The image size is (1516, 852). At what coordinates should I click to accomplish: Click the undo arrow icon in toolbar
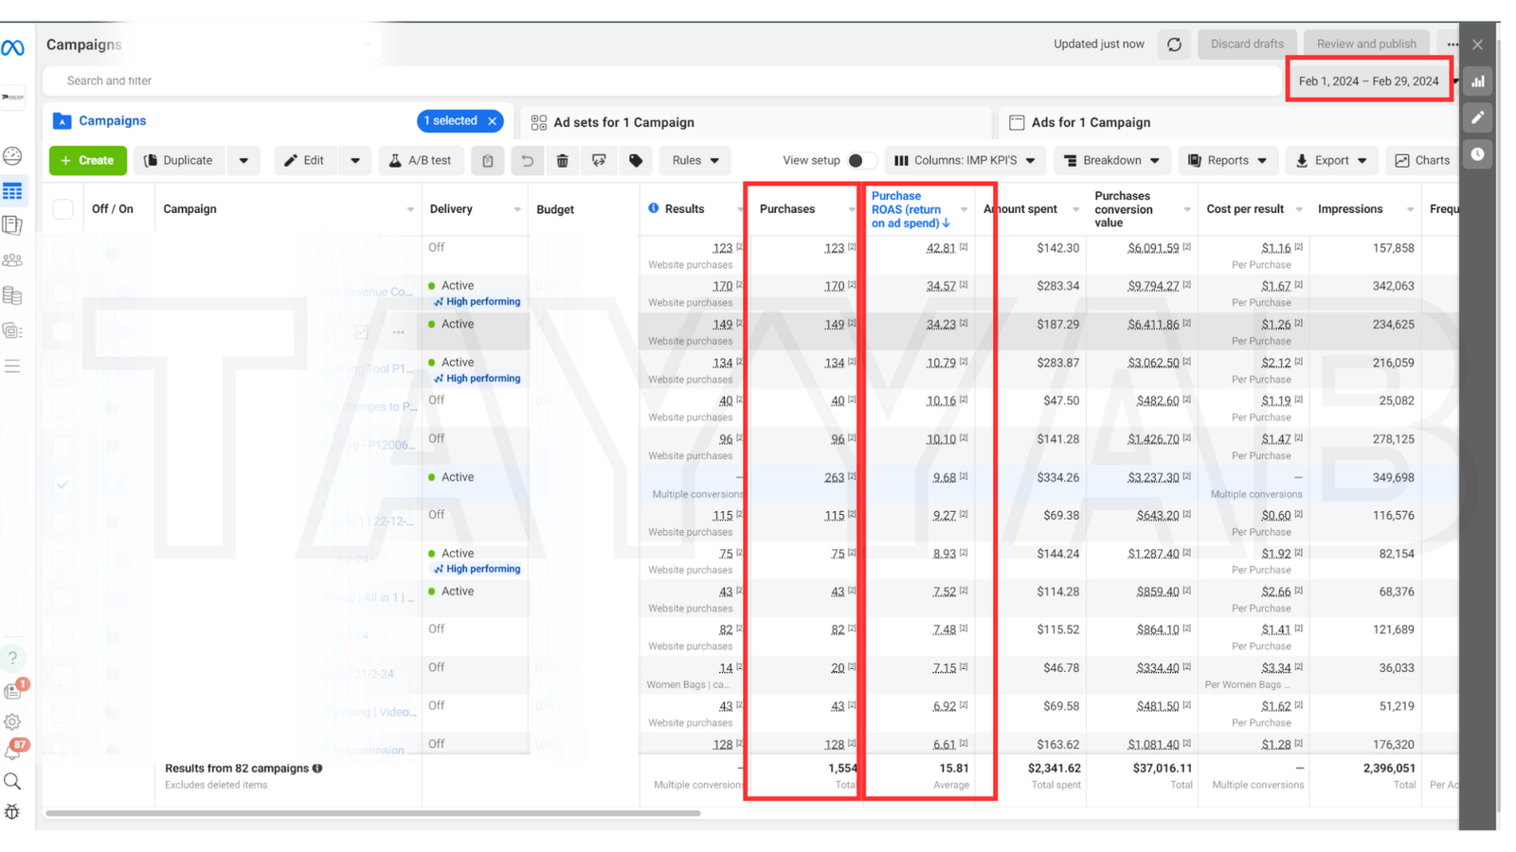tap(527, 161)
